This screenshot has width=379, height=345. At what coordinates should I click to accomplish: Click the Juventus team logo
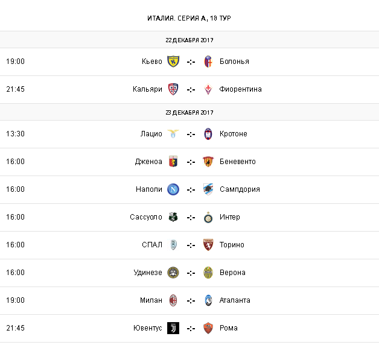[x=173, y=328]
